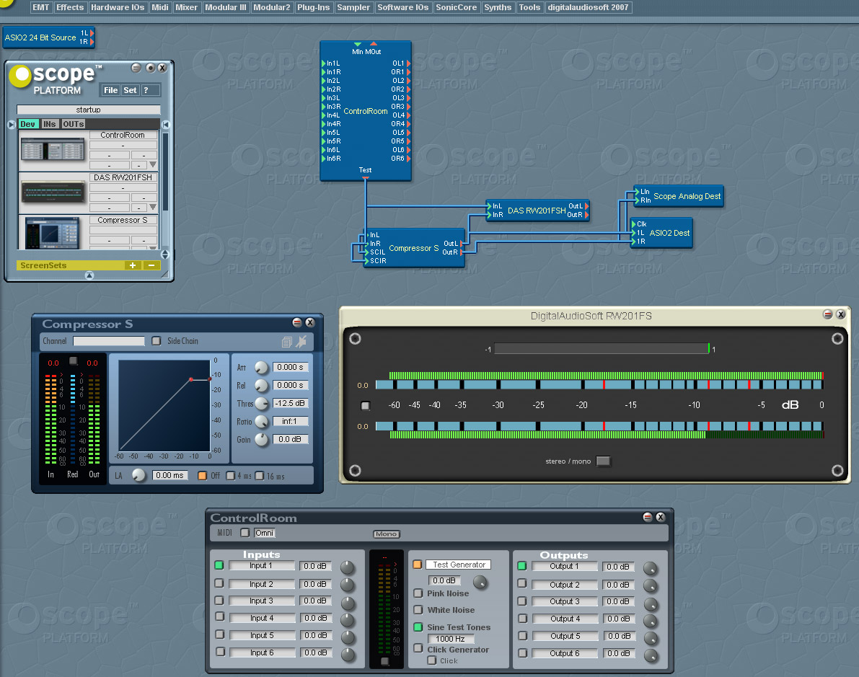Click the Output 6 level knob in ControlRoom

(x=651, y=655)
